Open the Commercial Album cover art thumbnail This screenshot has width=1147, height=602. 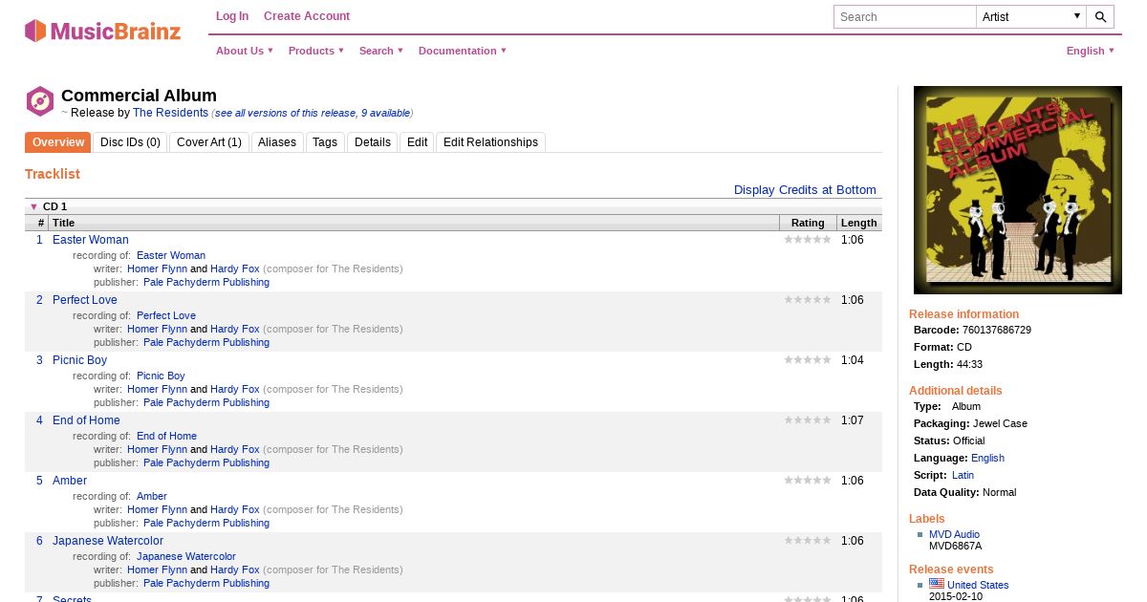tap(1018, 190)
